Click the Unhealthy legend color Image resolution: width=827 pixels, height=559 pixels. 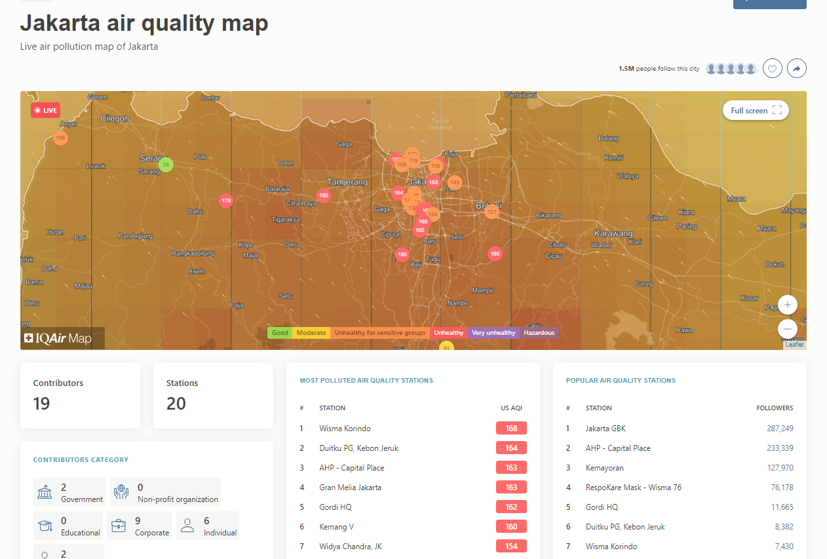coord(448,333)
